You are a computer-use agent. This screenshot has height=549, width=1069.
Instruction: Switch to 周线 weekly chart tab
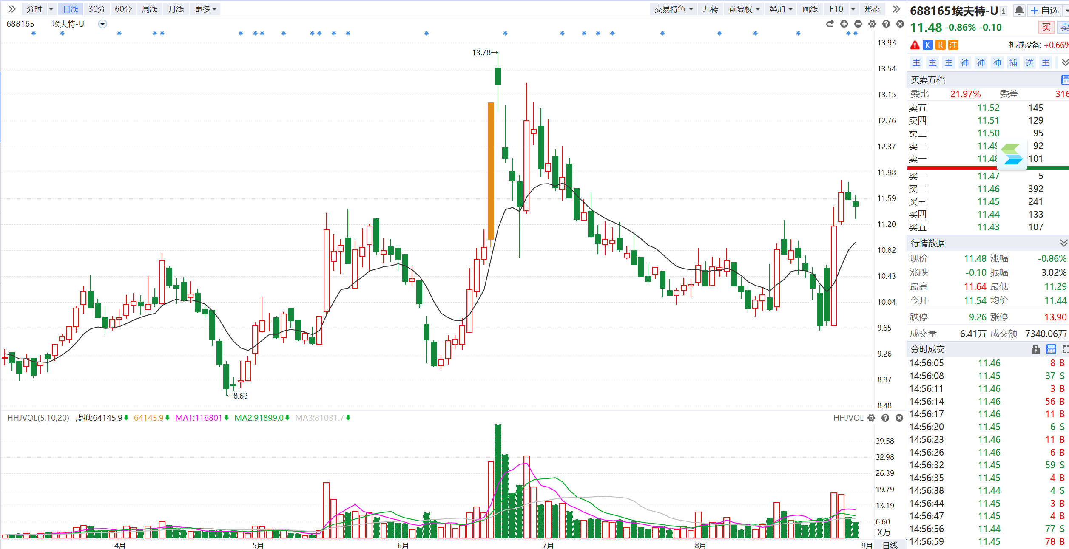point(150,9)
